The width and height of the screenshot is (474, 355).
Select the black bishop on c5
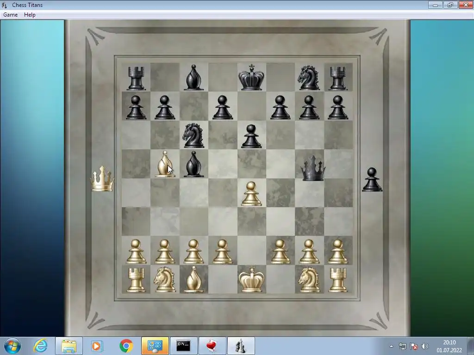pyautogui.click(x=193, y=164)
